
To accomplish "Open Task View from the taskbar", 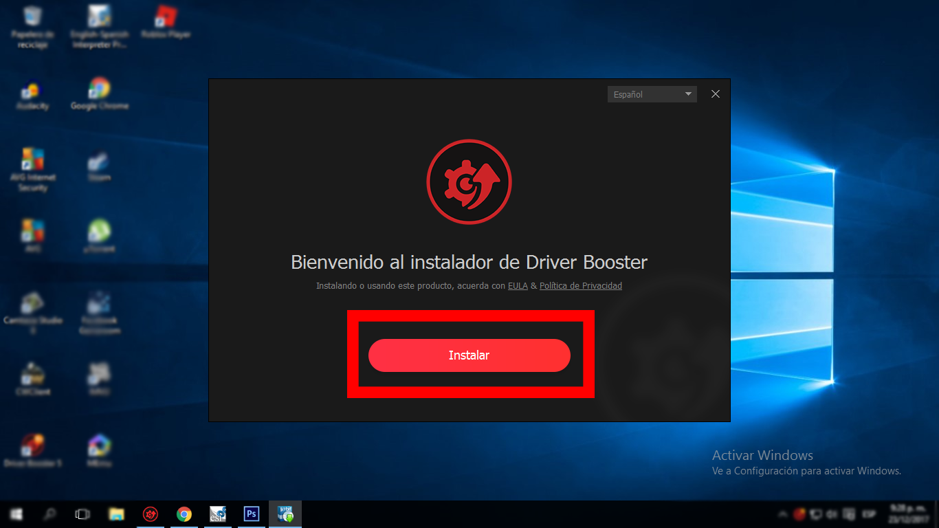I will click(x=82, y=514).
